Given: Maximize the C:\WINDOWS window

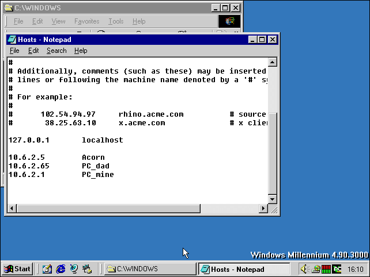Looking at the screenshot, I should [x=225, y=8].
